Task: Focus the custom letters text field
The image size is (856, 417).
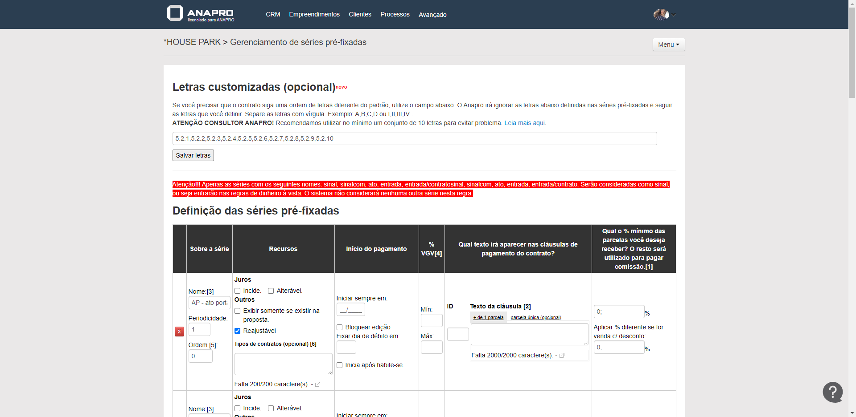Action: (x=414, y=138)
